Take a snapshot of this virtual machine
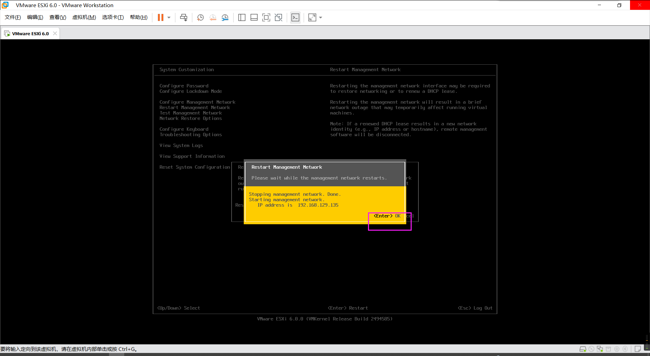The height and width of the screenshot is (356, 650). [x=200, y=18]
